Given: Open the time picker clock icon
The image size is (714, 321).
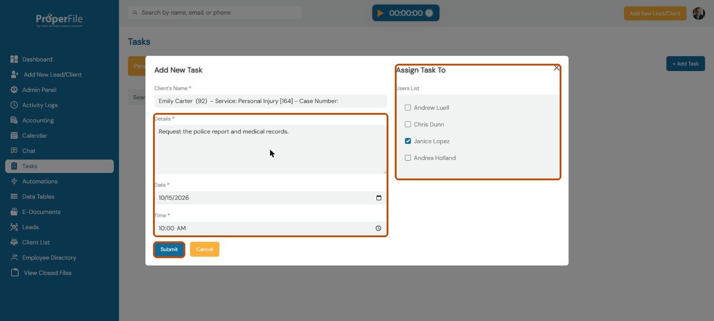Looking at the screenshot, I should pos(378,228).
